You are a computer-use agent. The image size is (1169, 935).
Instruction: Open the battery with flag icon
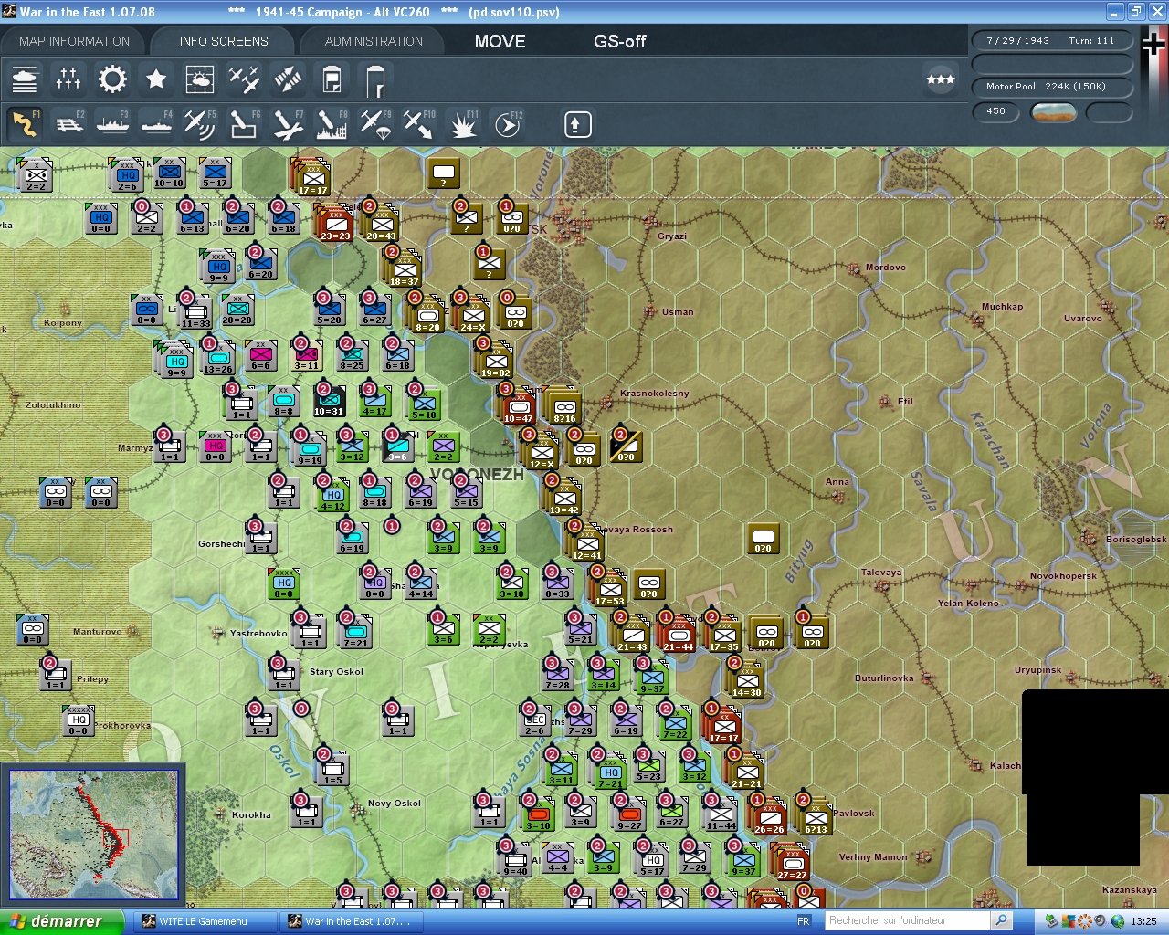[x=332, y=79]
